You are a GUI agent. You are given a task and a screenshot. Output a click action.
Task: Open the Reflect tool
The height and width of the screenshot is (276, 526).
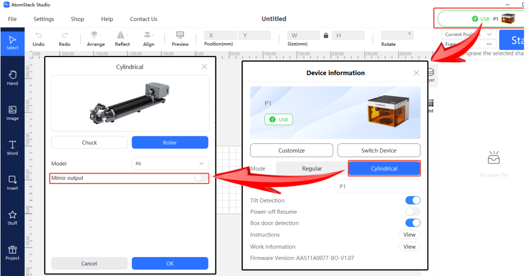[x=122, y=39]
